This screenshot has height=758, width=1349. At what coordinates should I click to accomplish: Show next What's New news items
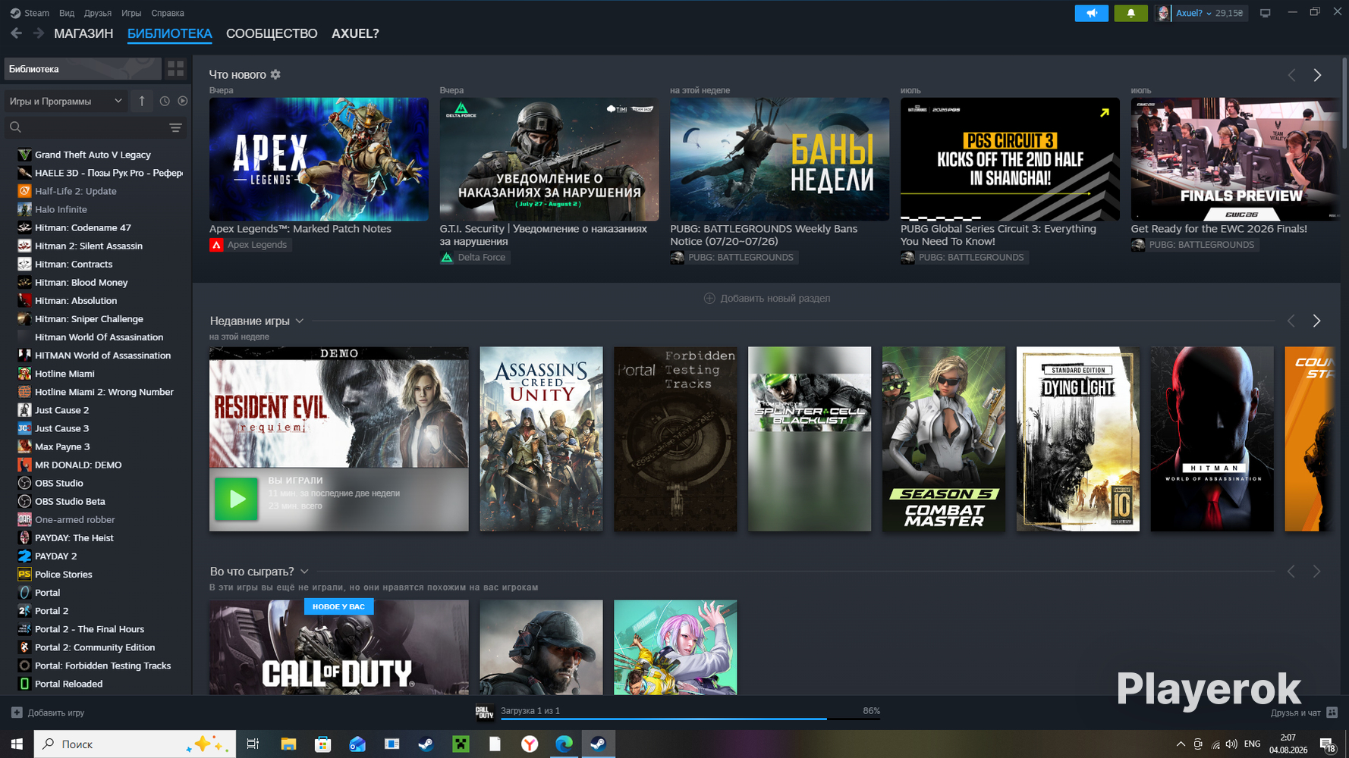[x=1317, y=75]
